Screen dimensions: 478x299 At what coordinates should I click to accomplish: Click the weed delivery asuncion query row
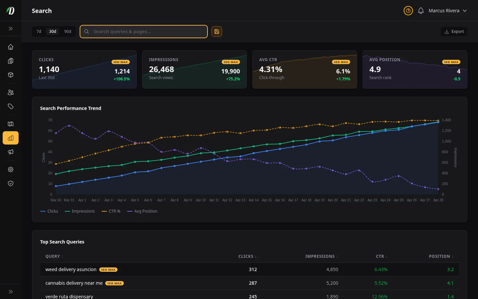pos(71,269)
